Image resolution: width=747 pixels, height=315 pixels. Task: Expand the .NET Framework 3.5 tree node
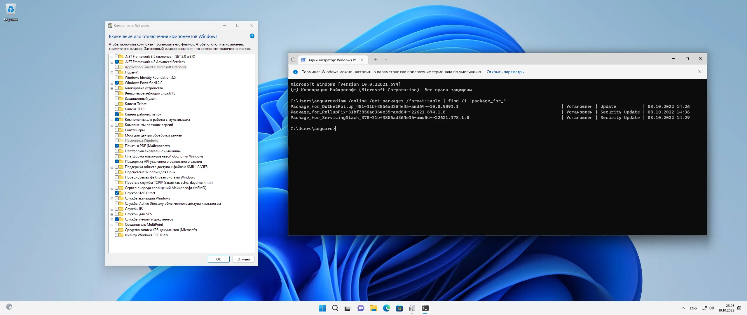tap(112, 57)
